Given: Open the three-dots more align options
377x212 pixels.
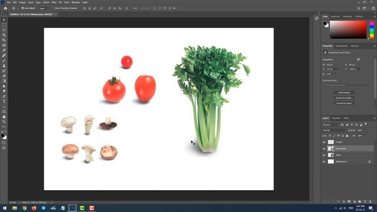Looking at the screenshot, I should [135, 8].
